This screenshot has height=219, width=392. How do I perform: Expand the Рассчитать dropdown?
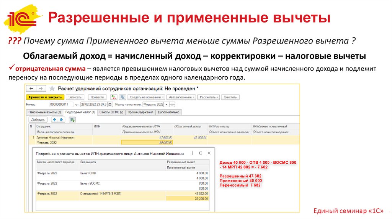pyautogui.click(x=209, y=97)
